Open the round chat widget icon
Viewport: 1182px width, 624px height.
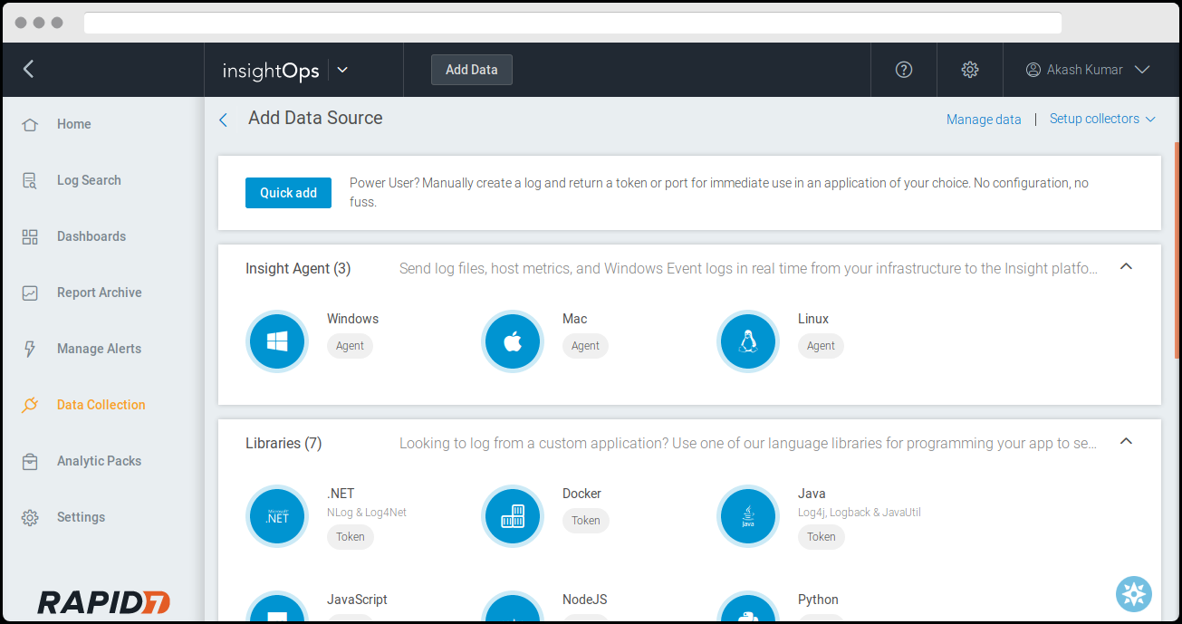point(1133,594)
